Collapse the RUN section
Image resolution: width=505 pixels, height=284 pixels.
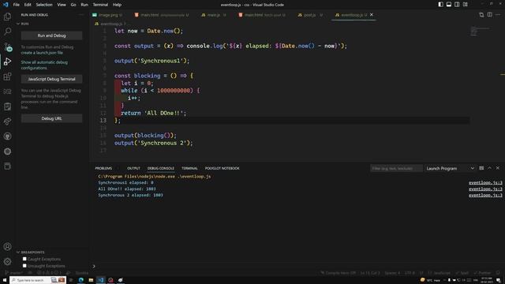pos(18,24)
